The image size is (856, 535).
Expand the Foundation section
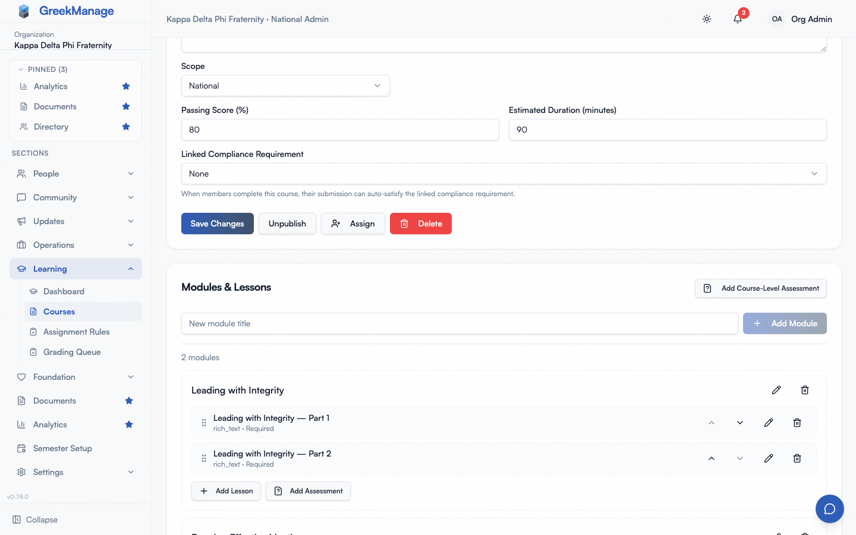pos(76,377)
